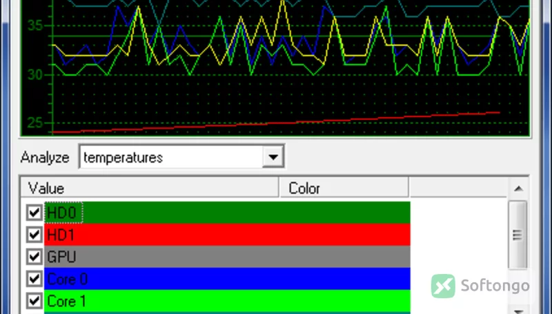Click the 35 axis label on graph
Image resolution: width=552 pixels, height=314 pixels.
click(35, 25)
